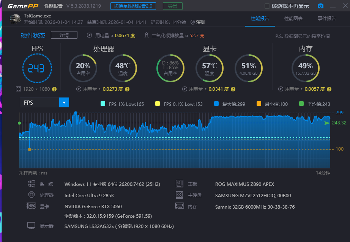
Task: Enable the 该游戏不再显示 checkbox
Action: (x=267, y=6)
